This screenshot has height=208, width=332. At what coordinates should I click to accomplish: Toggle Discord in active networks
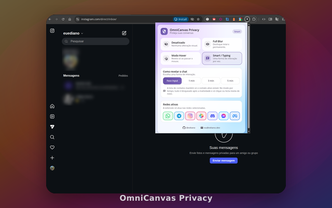(x=212, y=116)
